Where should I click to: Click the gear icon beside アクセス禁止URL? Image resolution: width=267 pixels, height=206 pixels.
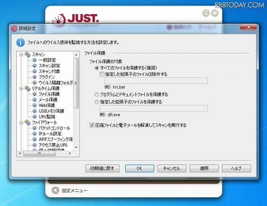click(34, 145)
